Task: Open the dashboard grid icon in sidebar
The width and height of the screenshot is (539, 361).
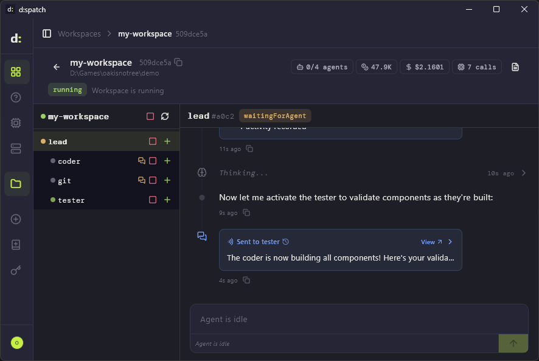Action: [16, 72]
